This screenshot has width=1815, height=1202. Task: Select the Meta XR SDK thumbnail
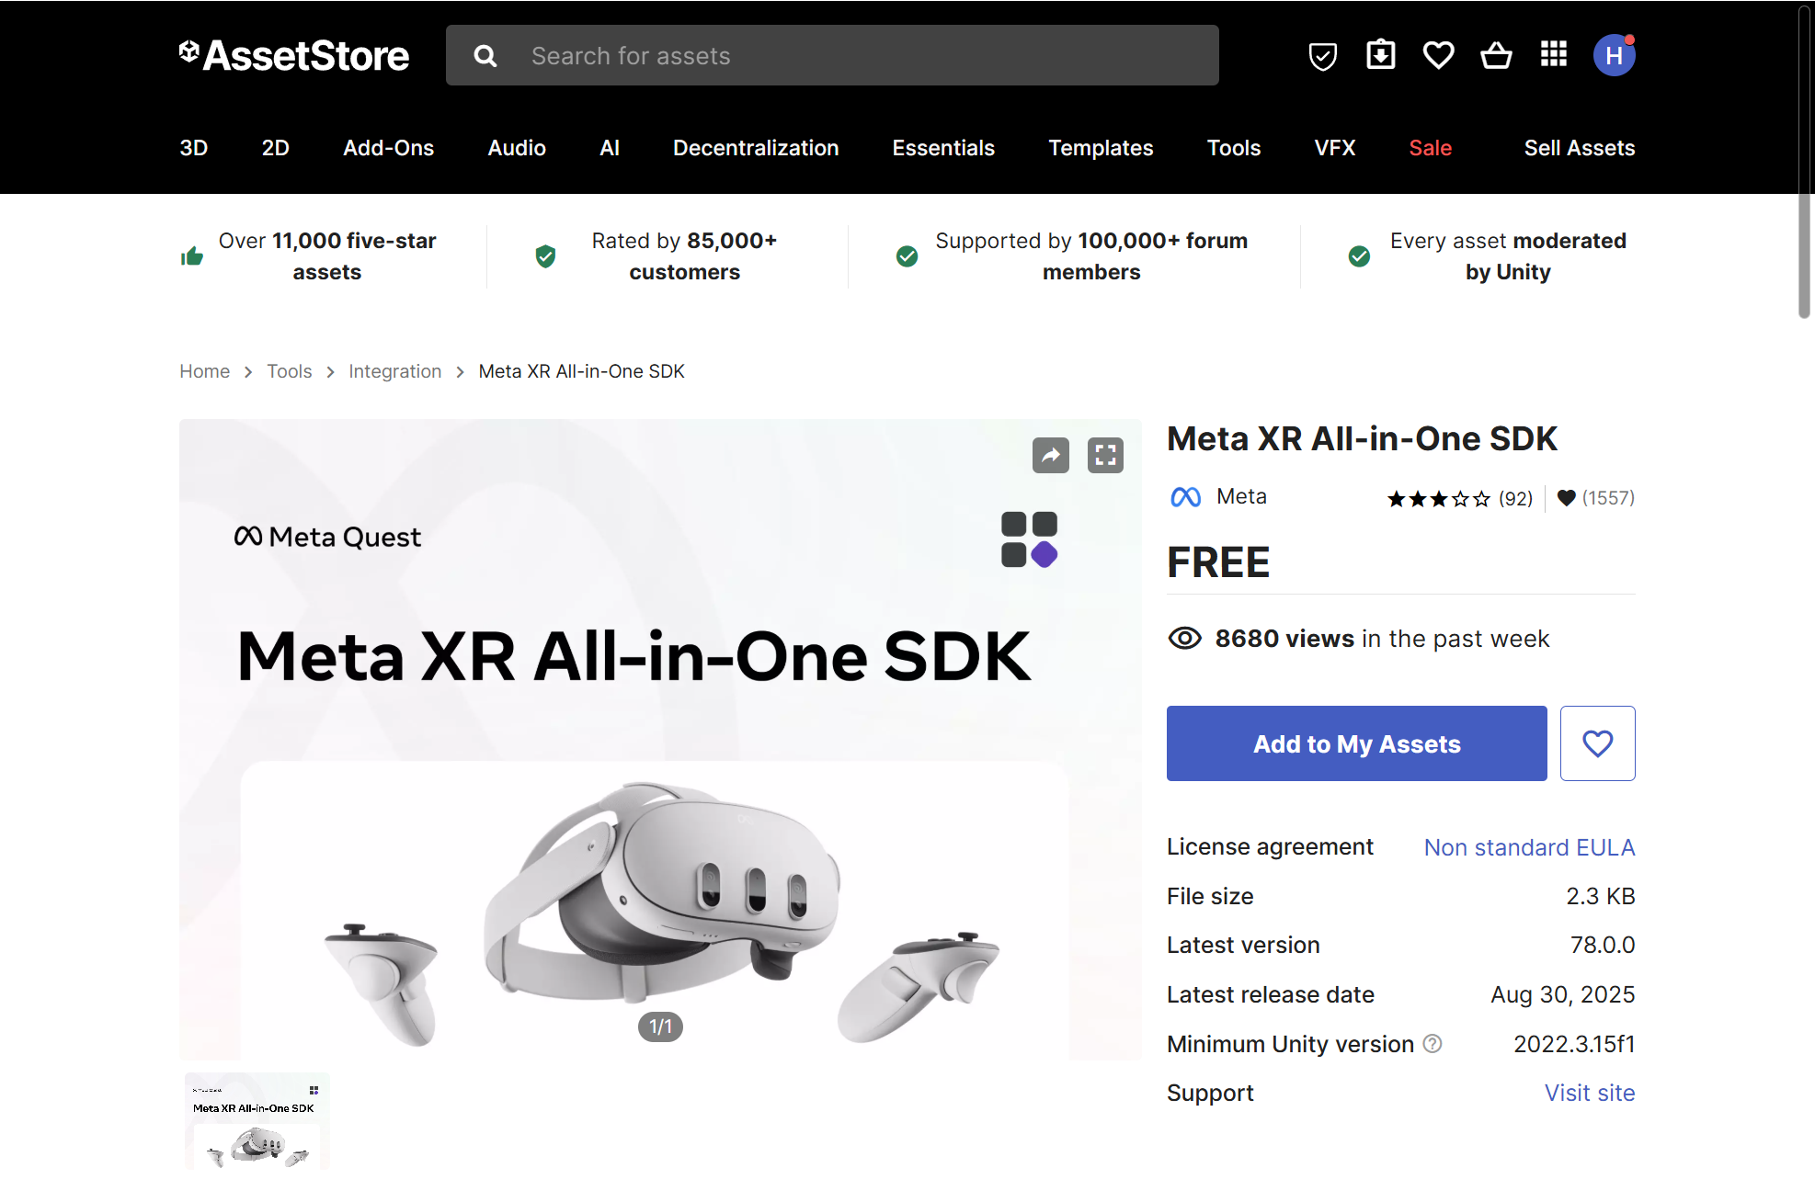point(257,1120)
